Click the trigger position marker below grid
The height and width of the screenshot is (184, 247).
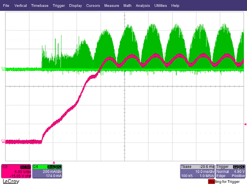pos(53,163)
